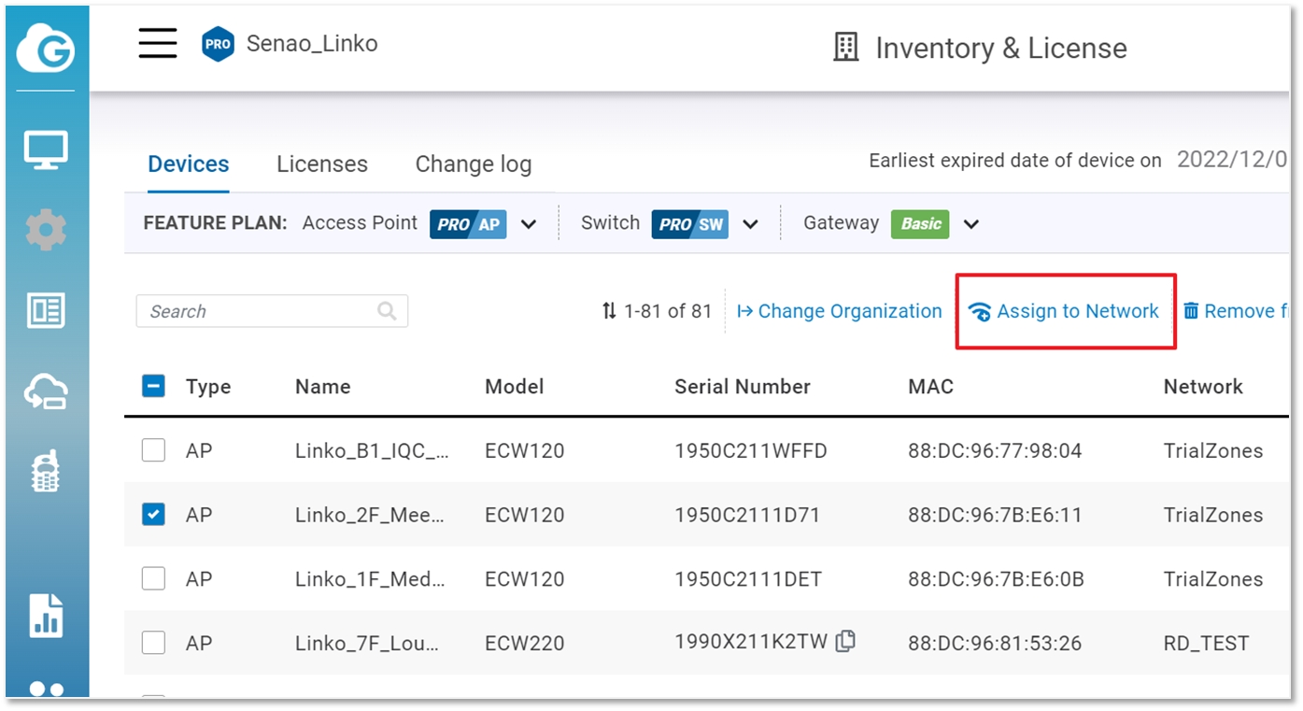Open the cloud device sidebar icon
This screenshot has width=1303, height=711.
[x=46, y=392]
